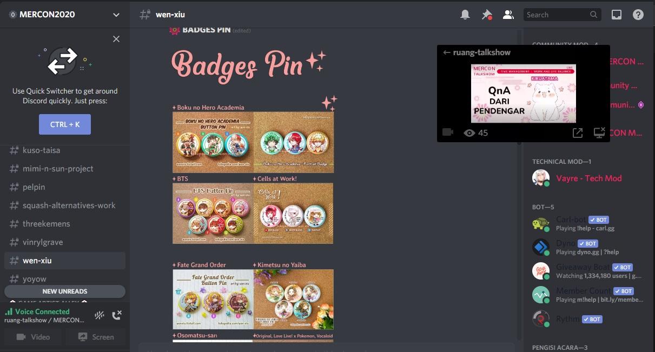655x352 pixels.
Task: Switch to the mimi-n-sun-project channel
Action: click(58, 169)
